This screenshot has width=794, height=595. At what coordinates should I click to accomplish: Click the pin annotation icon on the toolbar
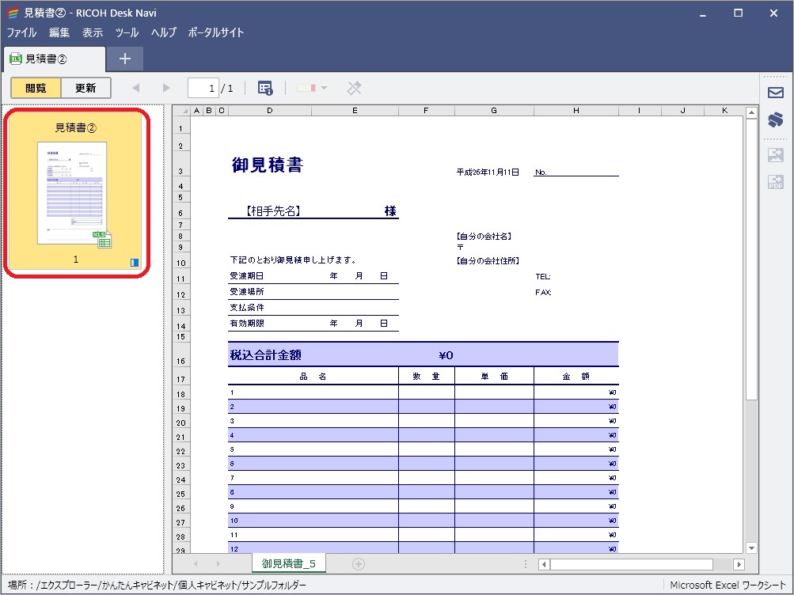pos(354,88)
